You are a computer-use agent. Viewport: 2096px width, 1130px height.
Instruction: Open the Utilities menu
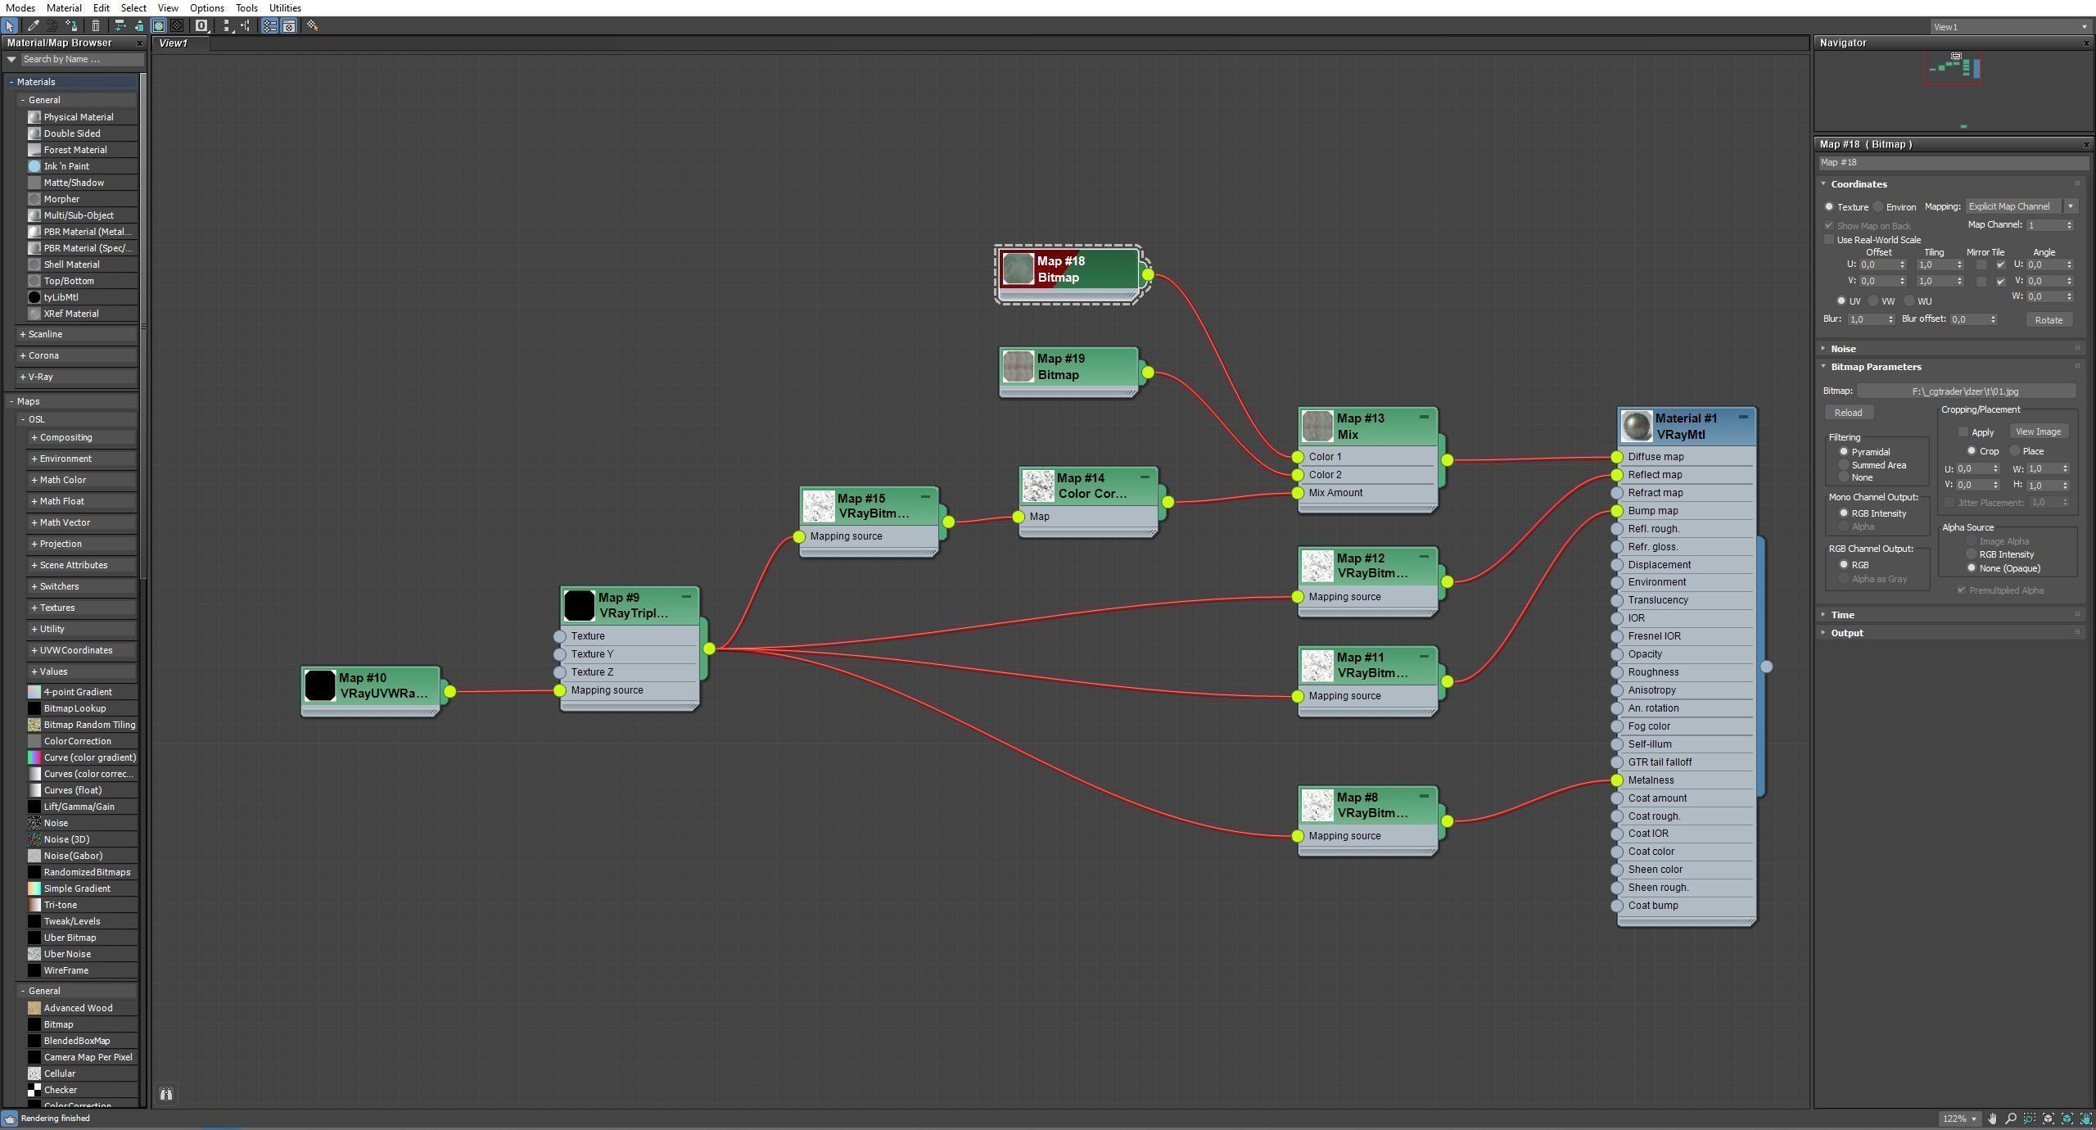(284, 7)
